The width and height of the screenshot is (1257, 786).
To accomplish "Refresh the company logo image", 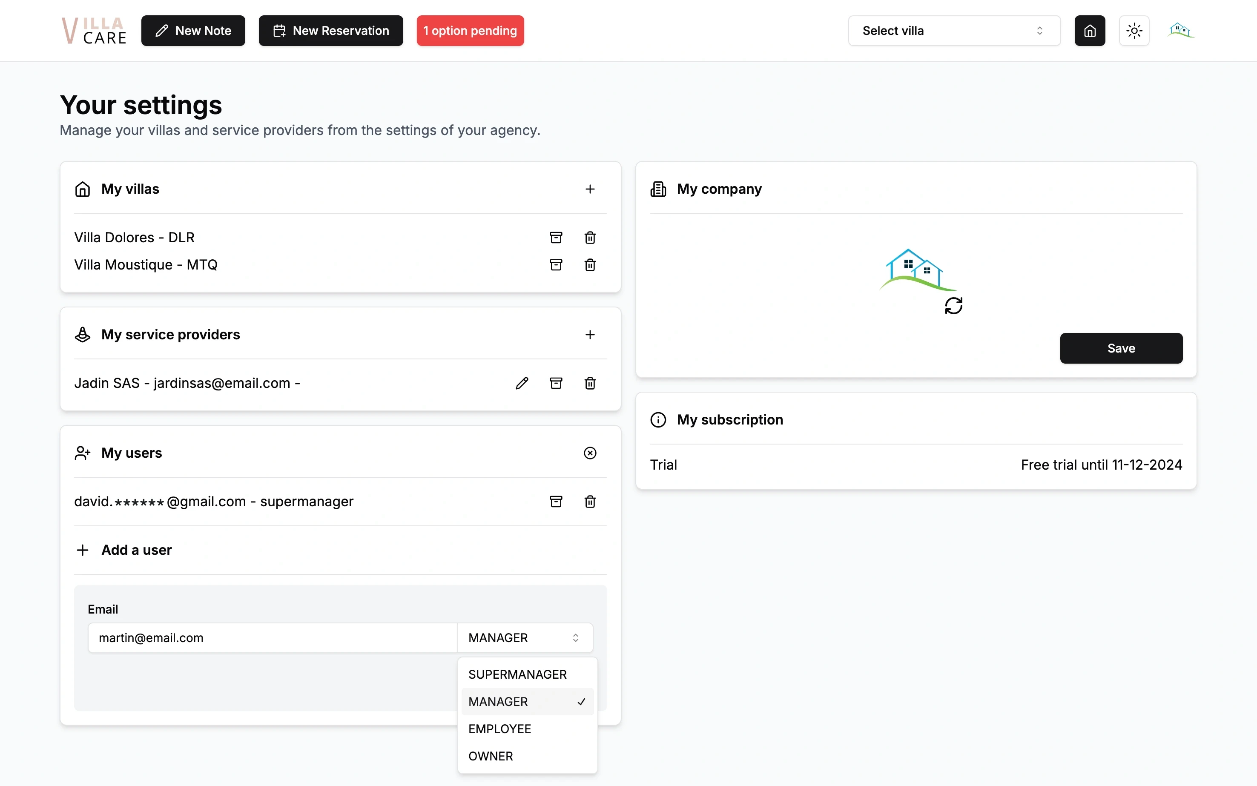I will click(x=954, y=305).
